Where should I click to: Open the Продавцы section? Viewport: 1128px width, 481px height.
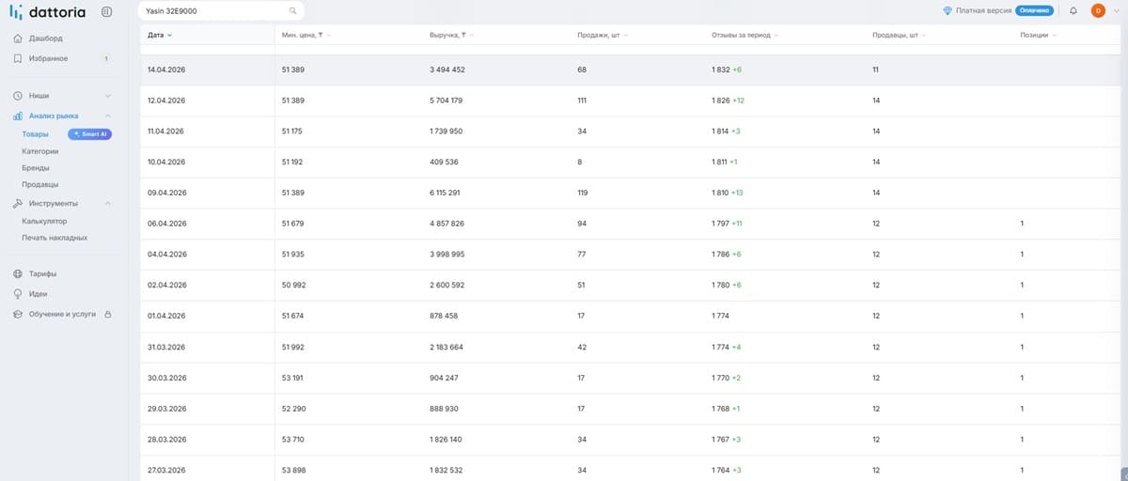pos(39,184)
